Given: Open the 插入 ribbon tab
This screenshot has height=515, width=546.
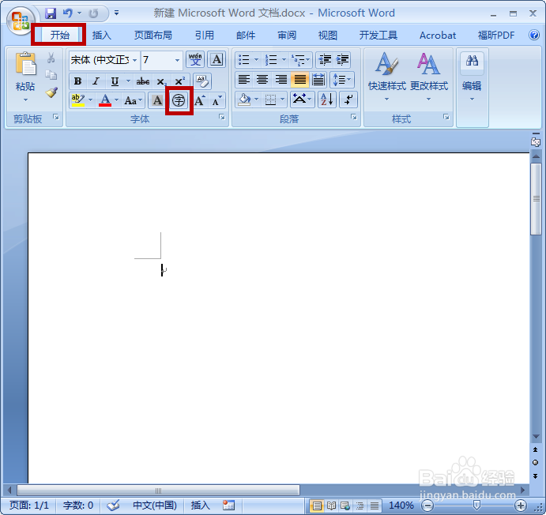Looking at the screenshot, I should pyautogui.click(x=102, y=35).
